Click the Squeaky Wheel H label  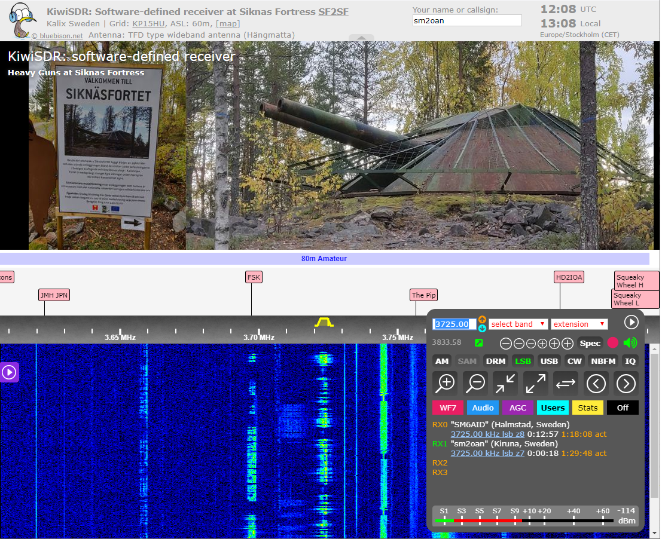pyautogui.click(x=637, y=281)
